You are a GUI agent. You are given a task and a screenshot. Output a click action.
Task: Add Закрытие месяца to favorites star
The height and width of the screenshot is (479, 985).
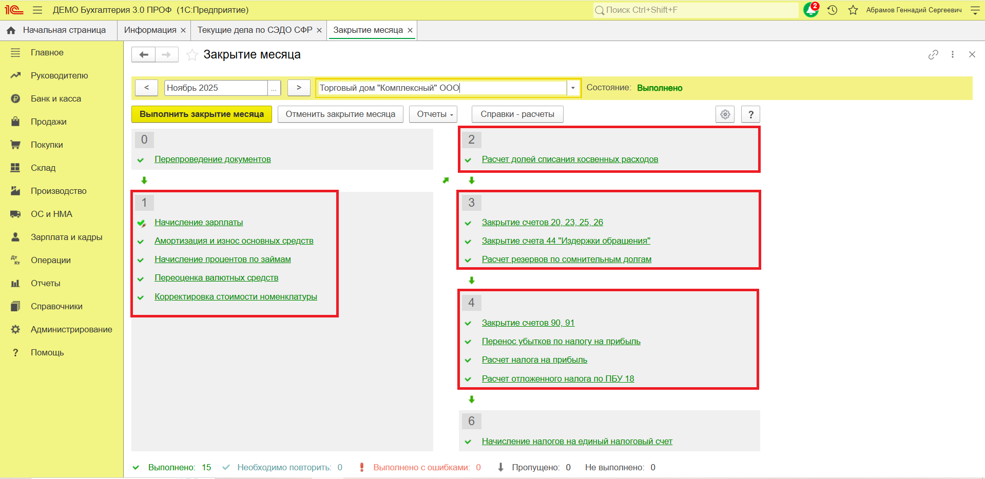tap(192, 55)
